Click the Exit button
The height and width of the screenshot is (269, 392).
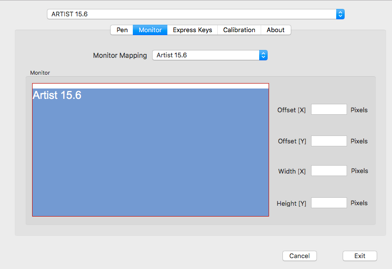(x=360, y=256)
